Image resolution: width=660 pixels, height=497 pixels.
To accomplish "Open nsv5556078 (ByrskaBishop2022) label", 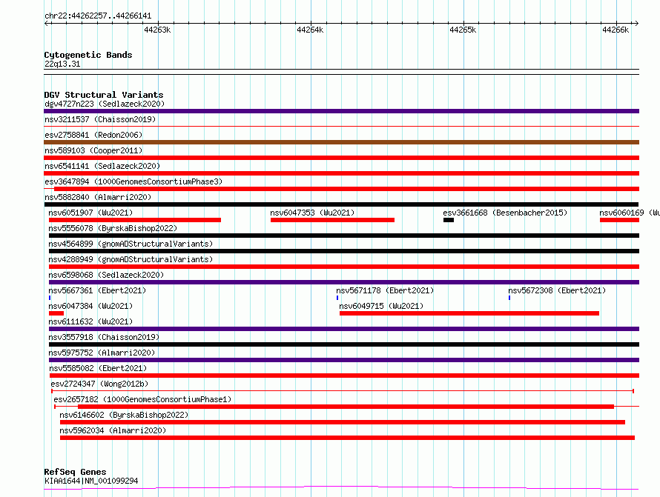I will 113,228.
